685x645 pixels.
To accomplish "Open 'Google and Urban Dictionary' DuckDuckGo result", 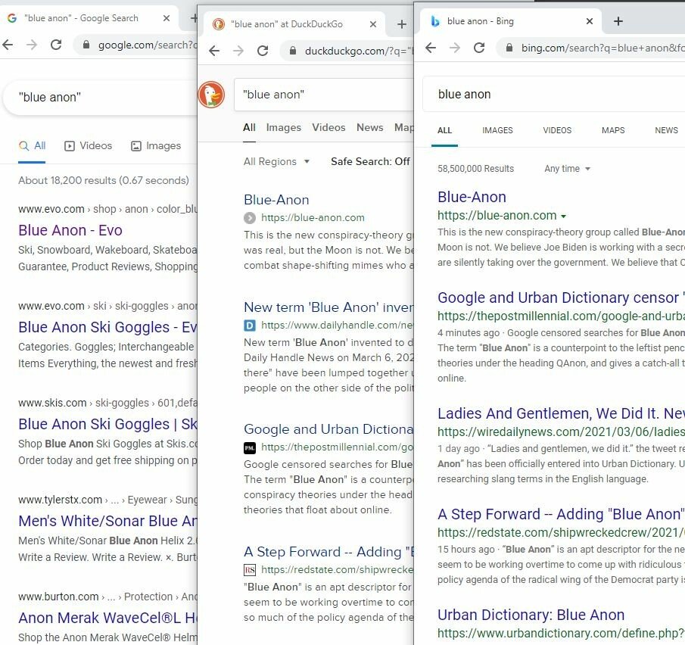I will point(328,429).
